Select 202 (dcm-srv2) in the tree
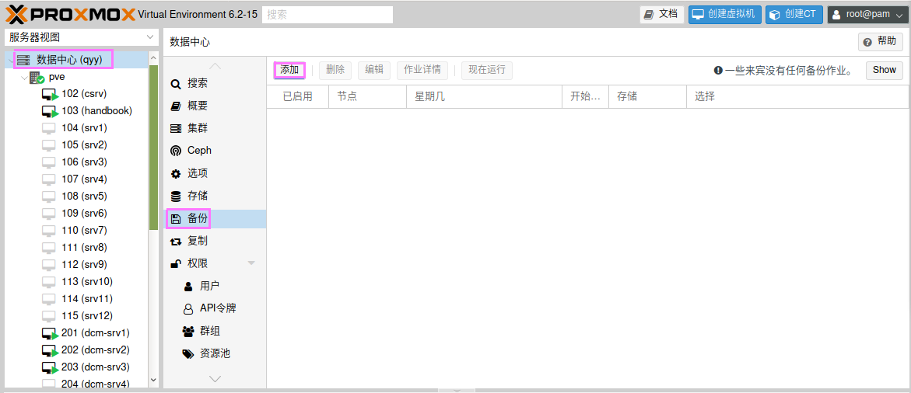 [x=95, y=350]
